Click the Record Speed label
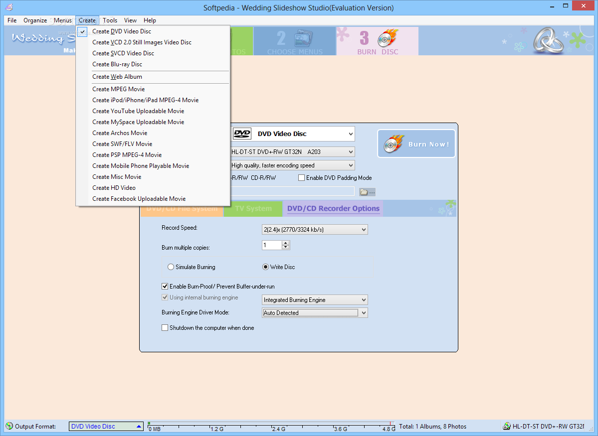598x436 pixels. coord(179,228)
